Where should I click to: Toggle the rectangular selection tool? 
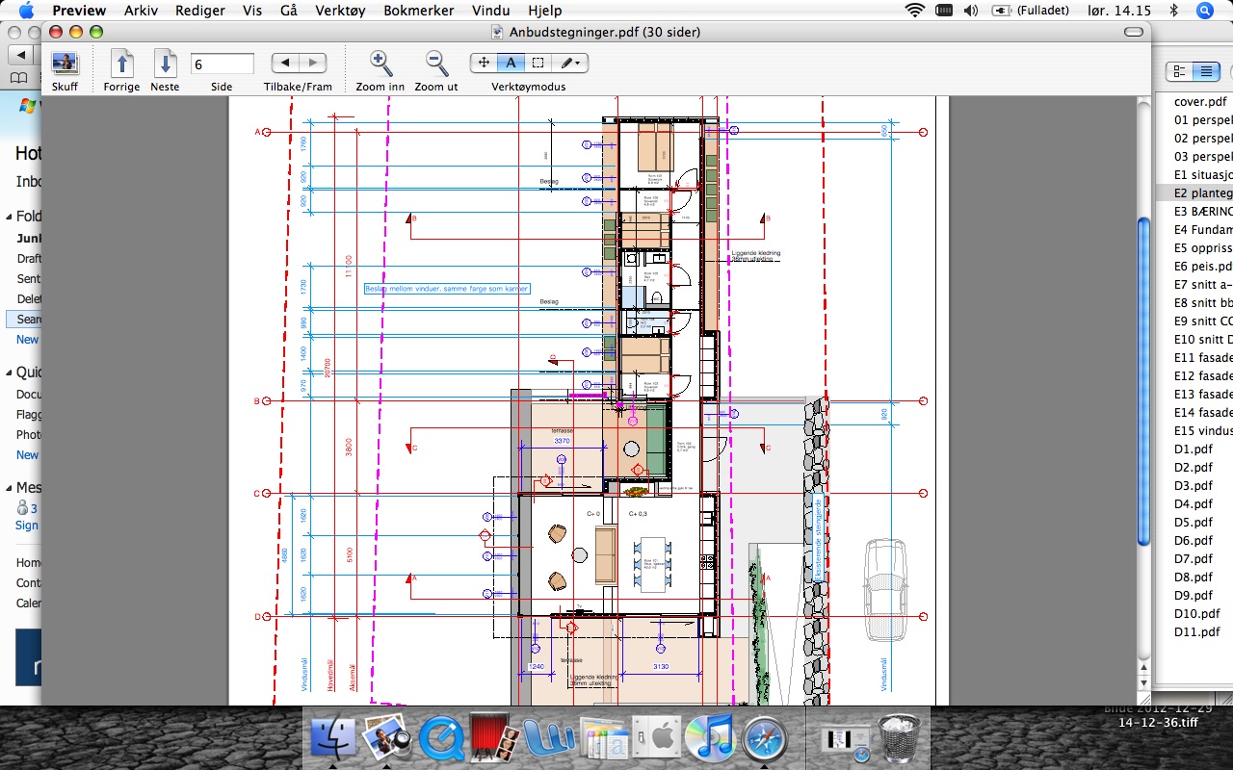(538, 63)
